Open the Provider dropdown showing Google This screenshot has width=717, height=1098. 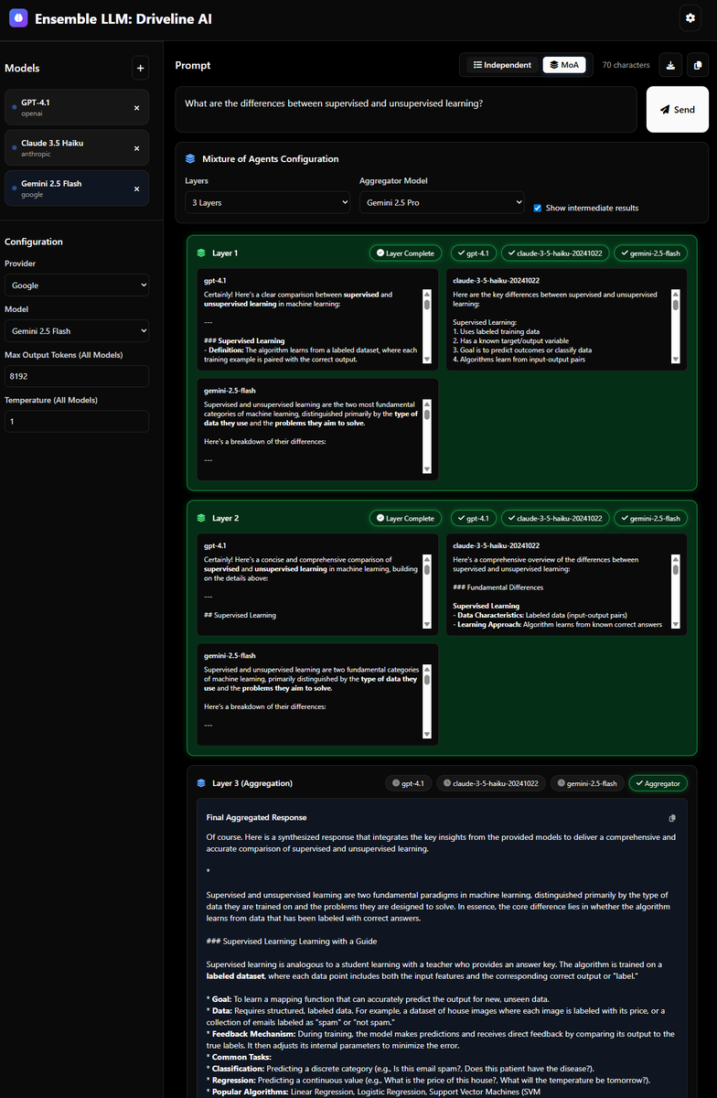pyautogui.click(x=77, y=285)
